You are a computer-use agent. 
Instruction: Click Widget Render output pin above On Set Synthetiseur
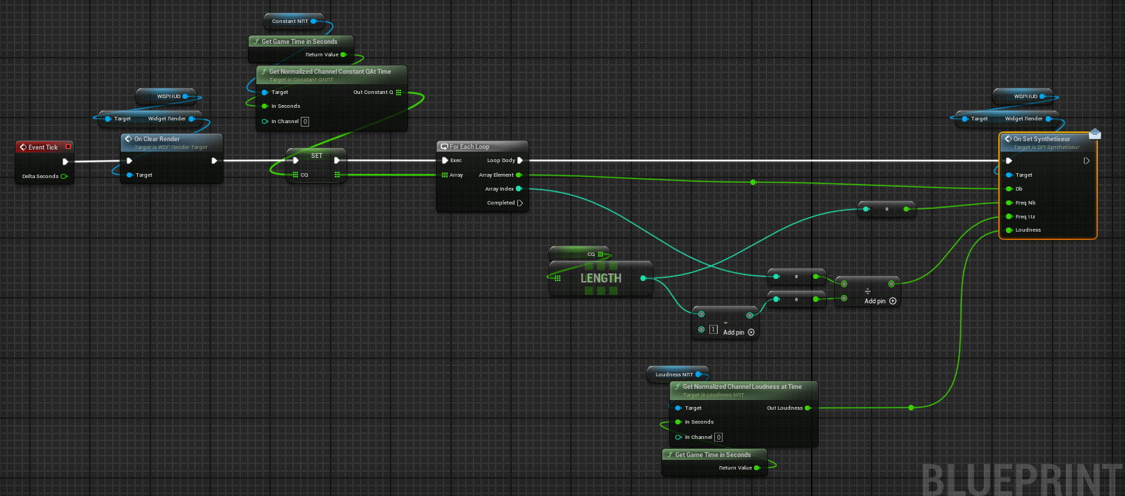click(x=1048, y=119)
